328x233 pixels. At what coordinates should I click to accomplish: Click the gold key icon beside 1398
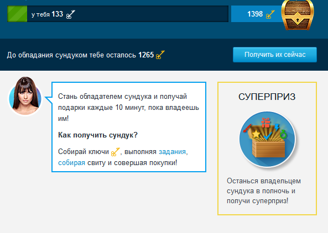pos(270,14)
